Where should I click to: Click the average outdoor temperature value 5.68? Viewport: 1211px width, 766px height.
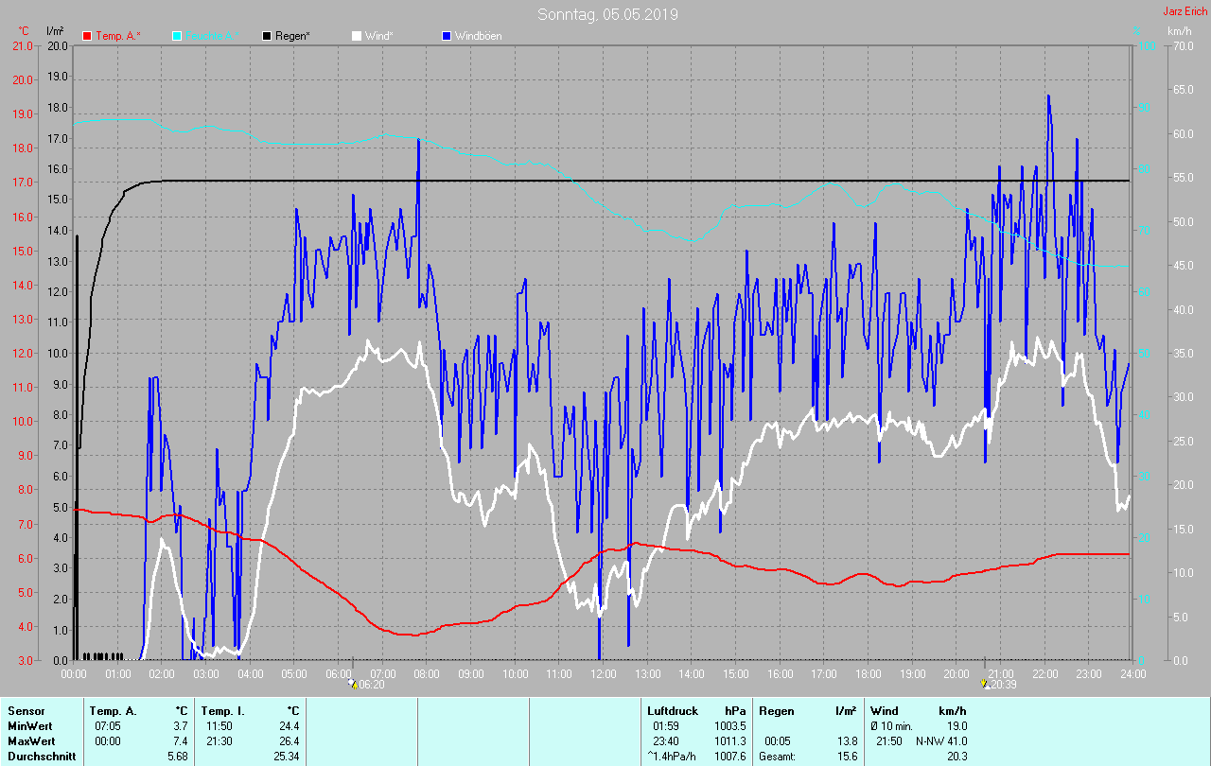(179, 757)
